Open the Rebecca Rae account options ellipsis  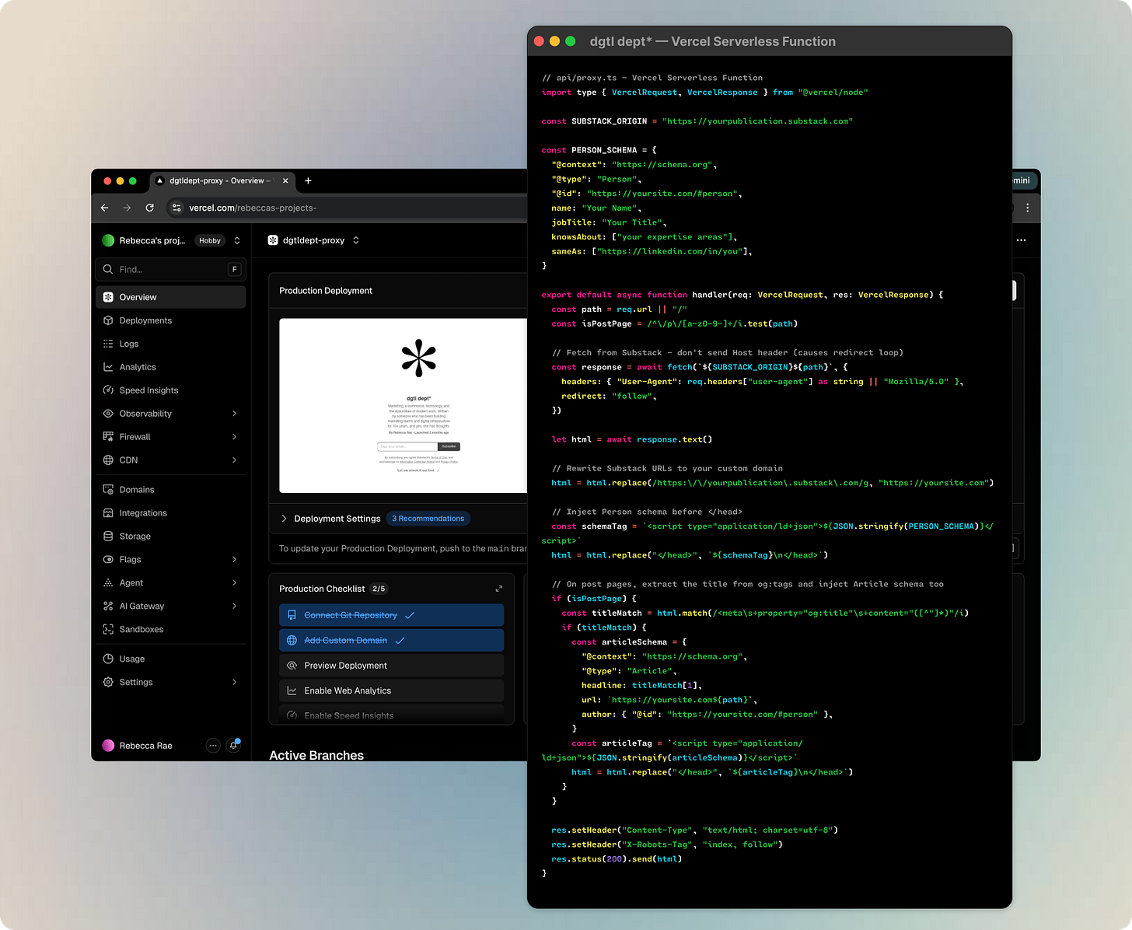tap(213, 746)
